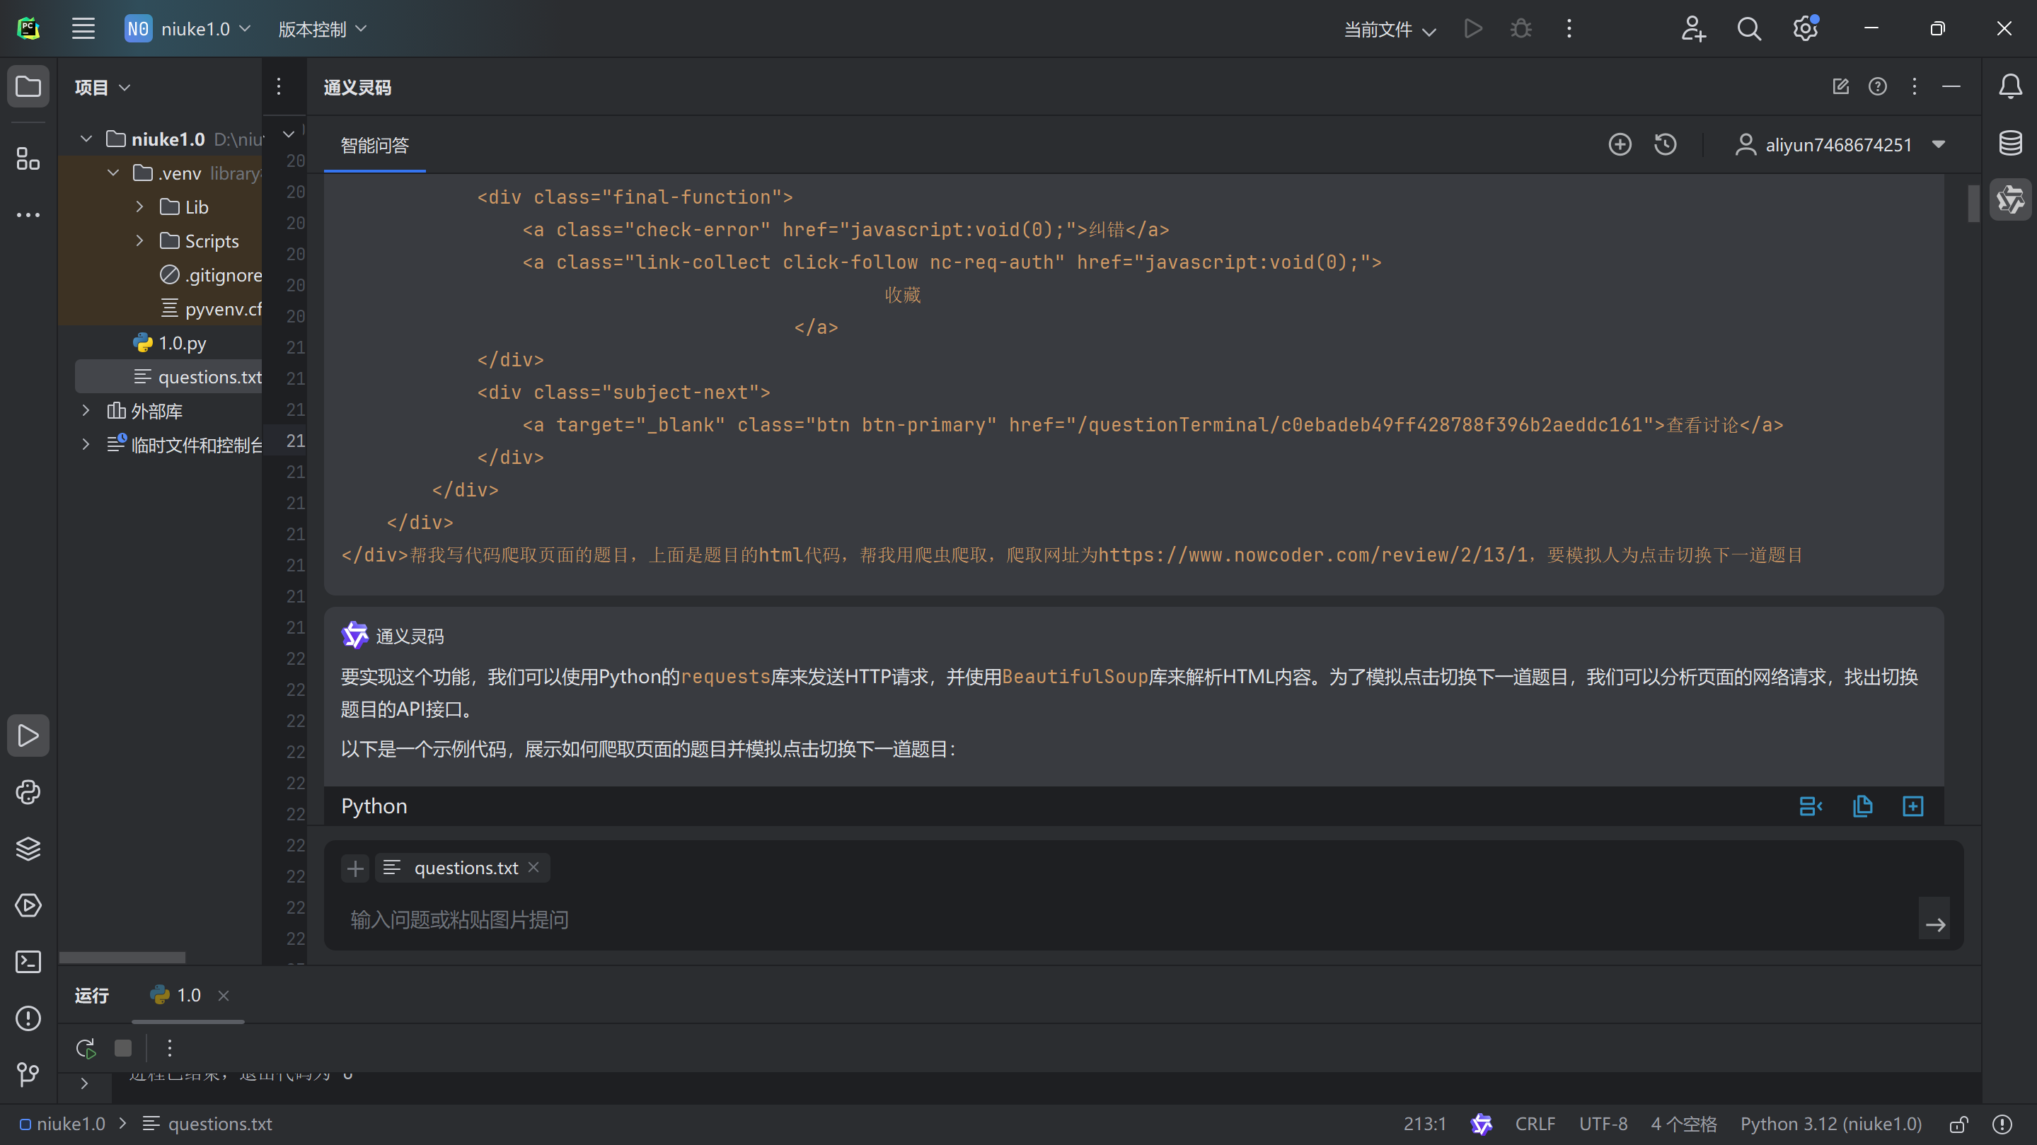The width and height of the screenshot is (2037, 1145).
Task: Open project view options kebab
Action: click(278, 86)
